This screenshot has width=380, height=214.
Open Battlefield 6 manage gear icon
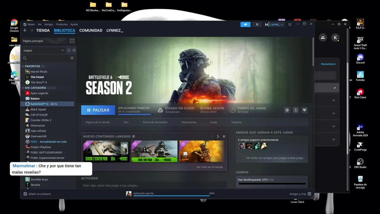pos(287,110)
